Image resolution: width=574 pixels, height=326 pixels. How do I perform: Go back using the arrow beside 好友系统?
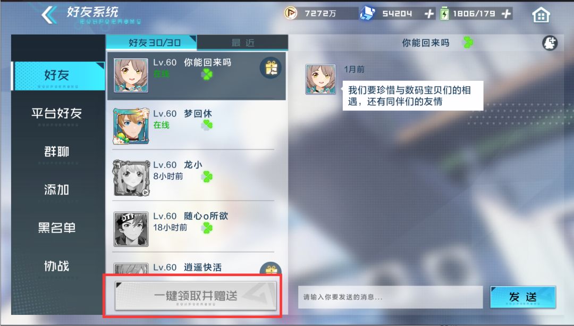pyautogui.click(x=49, y=15)
